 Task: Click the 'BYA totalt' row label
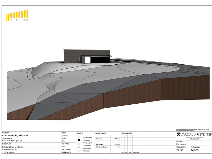(x=99, y=139)
